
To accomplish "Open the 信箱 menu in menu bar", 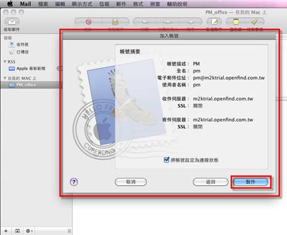I will click(104, 4).
